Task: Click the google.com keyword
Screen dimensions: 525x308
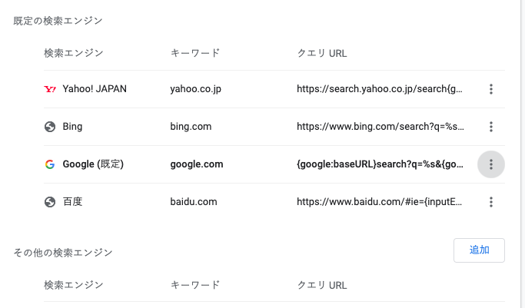Action: 197,164
